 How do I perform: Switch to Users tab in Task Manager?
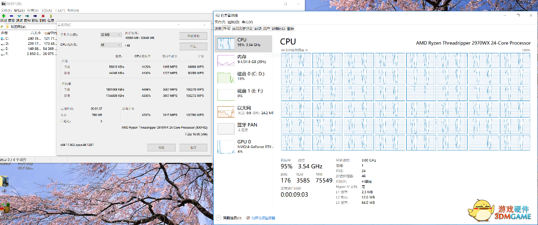(x=266, y=29)
